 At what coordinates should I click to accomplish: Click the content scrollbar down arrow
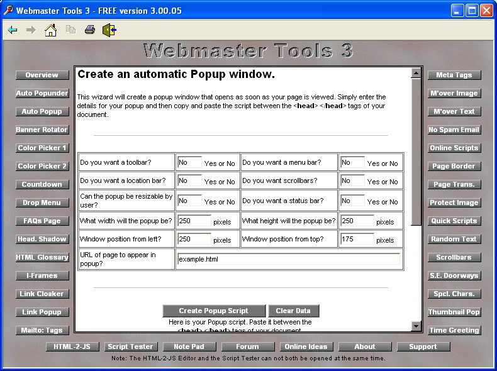pos(416,326)
